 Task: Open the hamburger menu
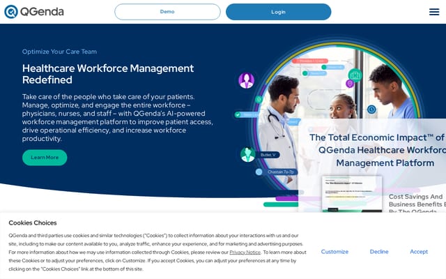tap(434, 12)
